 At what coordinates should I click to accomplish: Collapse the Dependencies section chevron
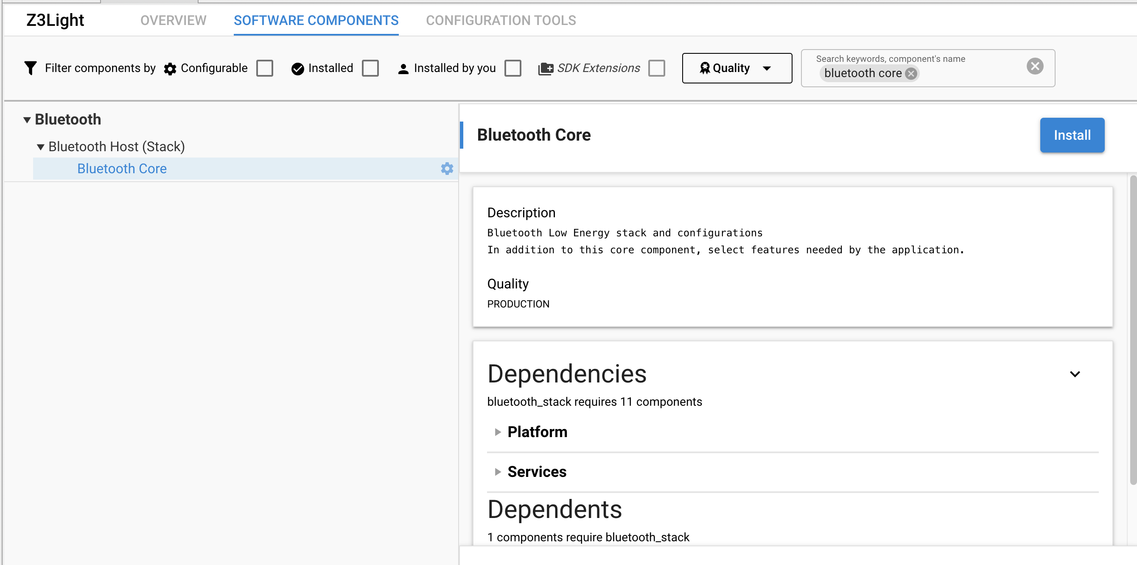1075,374
